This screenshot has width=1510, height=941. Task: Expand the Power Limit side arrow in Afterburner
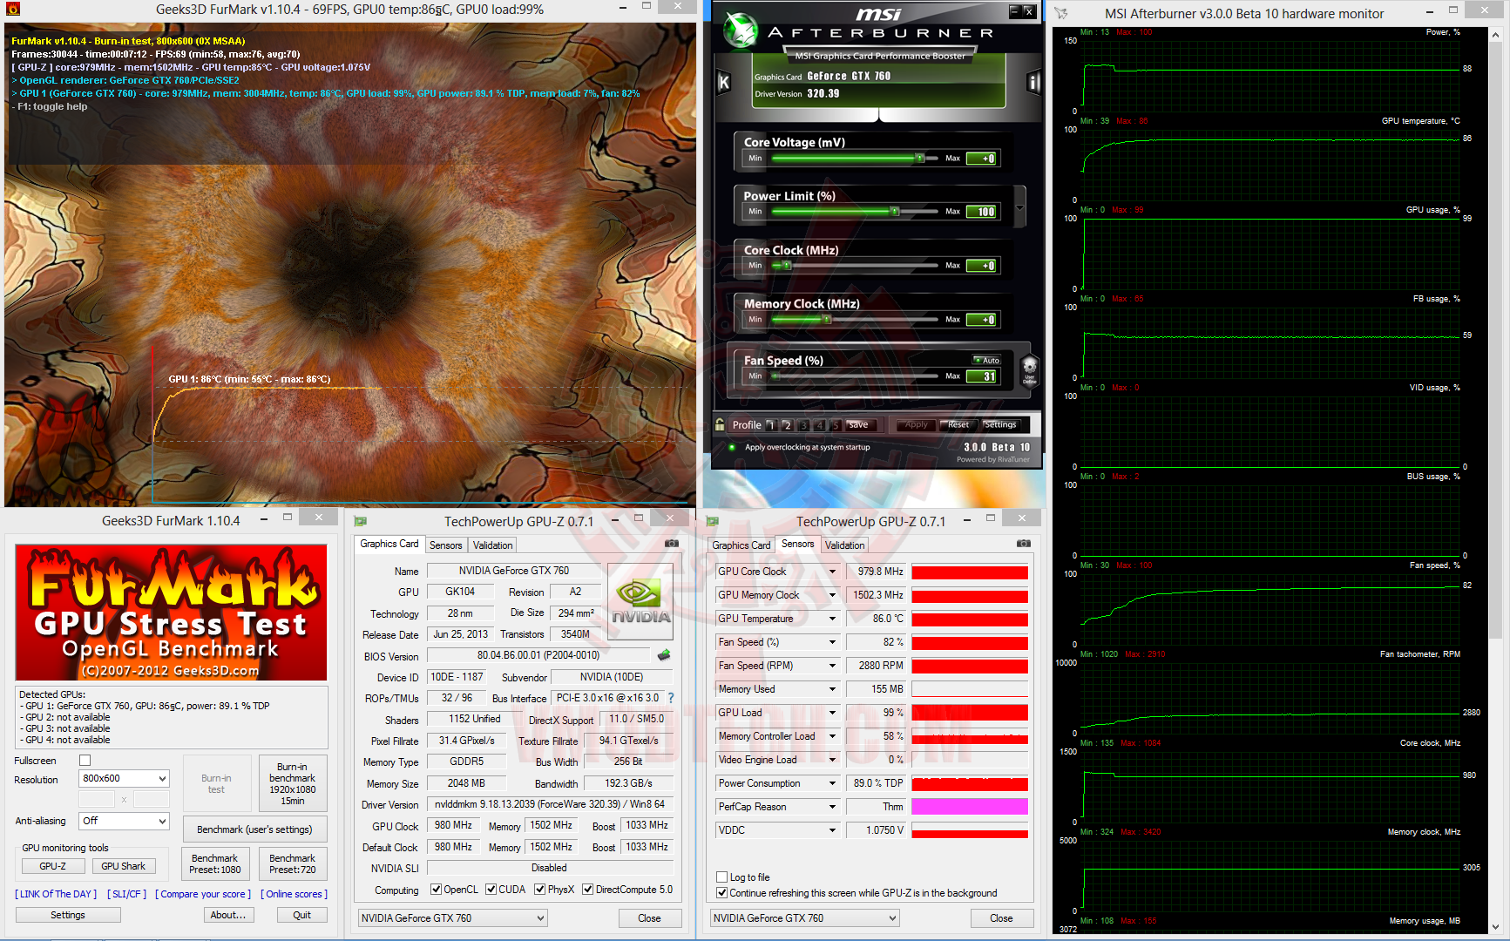pyautogui.click(x=1020, y=206)
